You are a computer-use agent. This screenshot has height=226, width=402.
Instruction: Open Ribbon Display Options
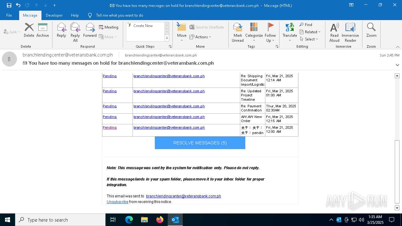351,5
